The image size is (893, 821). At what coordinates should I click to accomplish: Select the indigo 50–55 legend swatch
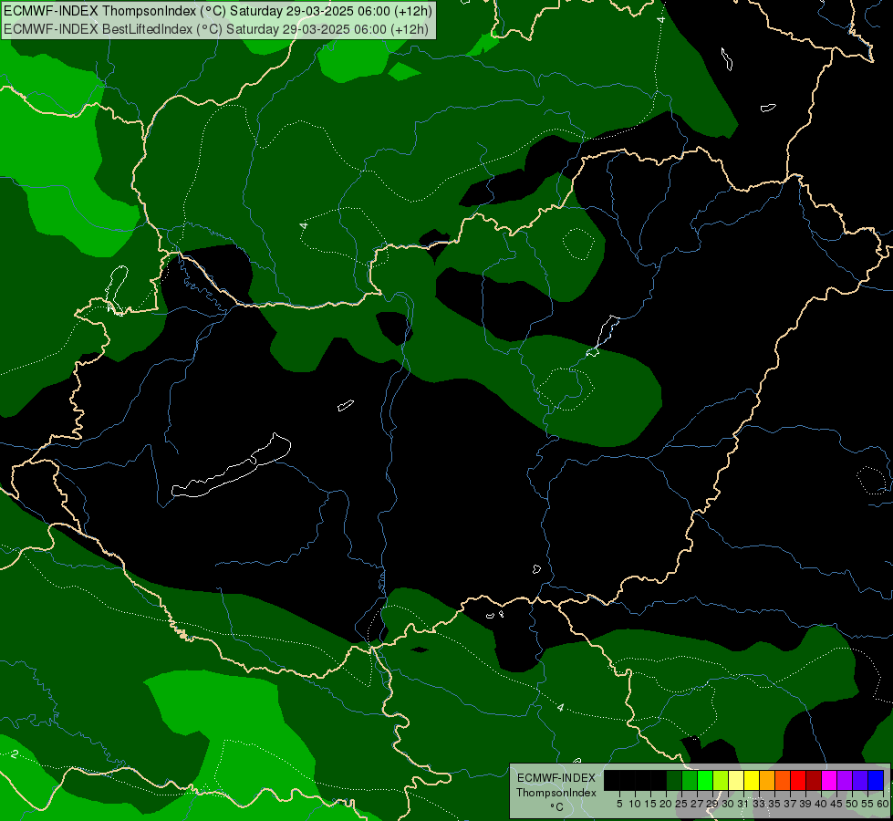click(860, 780)
